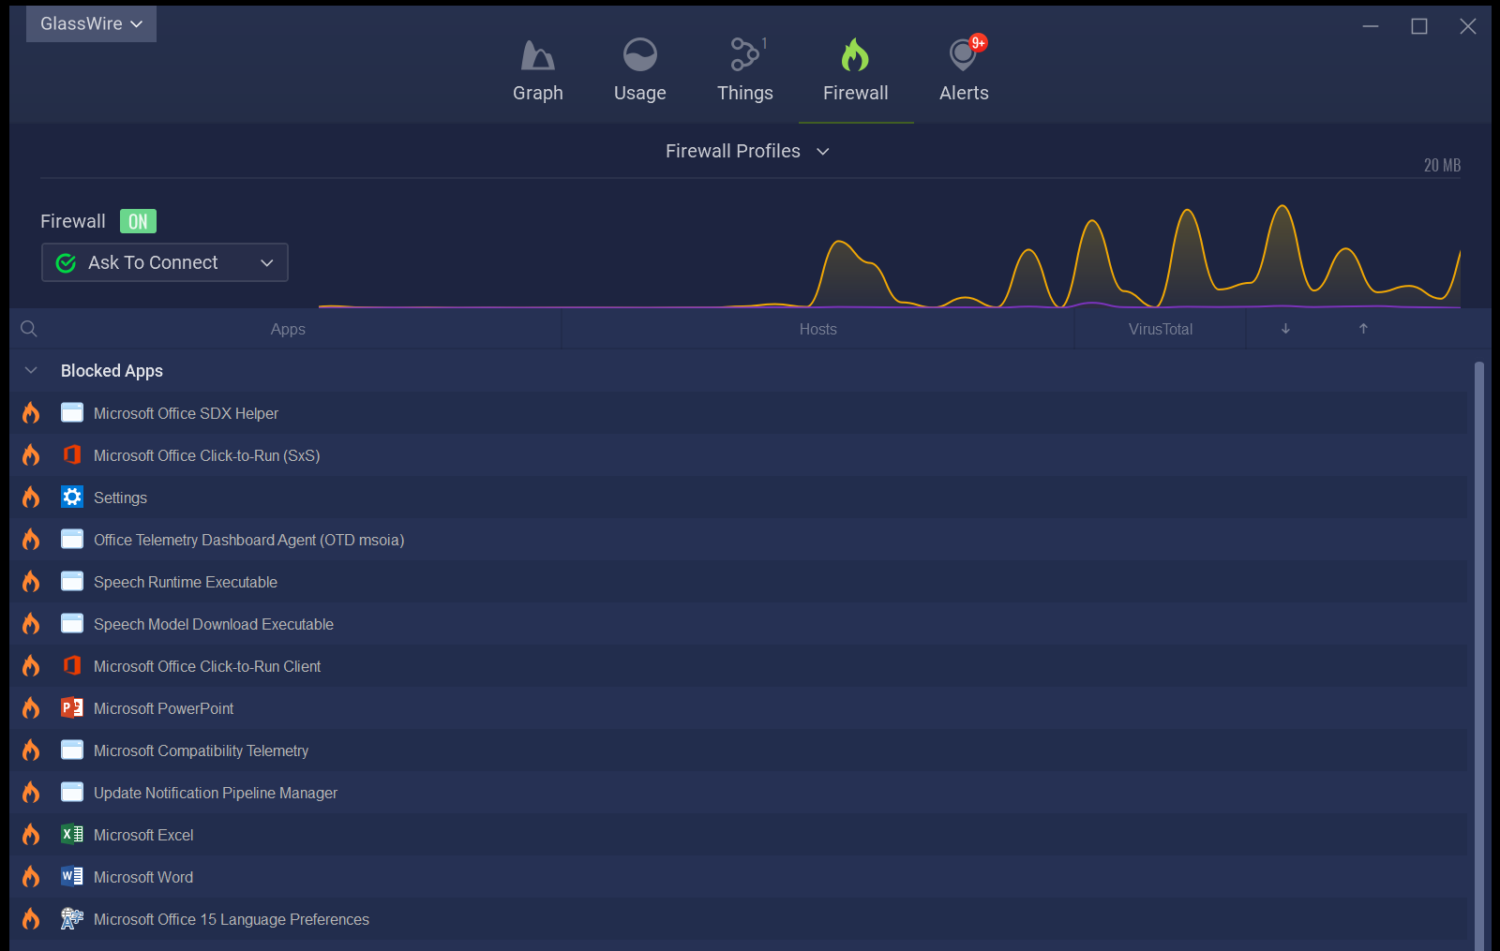Image resolution: width=1500 pixels, height=951 pixels.
Task: Open the GlassWire main menu
Action: coord(91,24)
